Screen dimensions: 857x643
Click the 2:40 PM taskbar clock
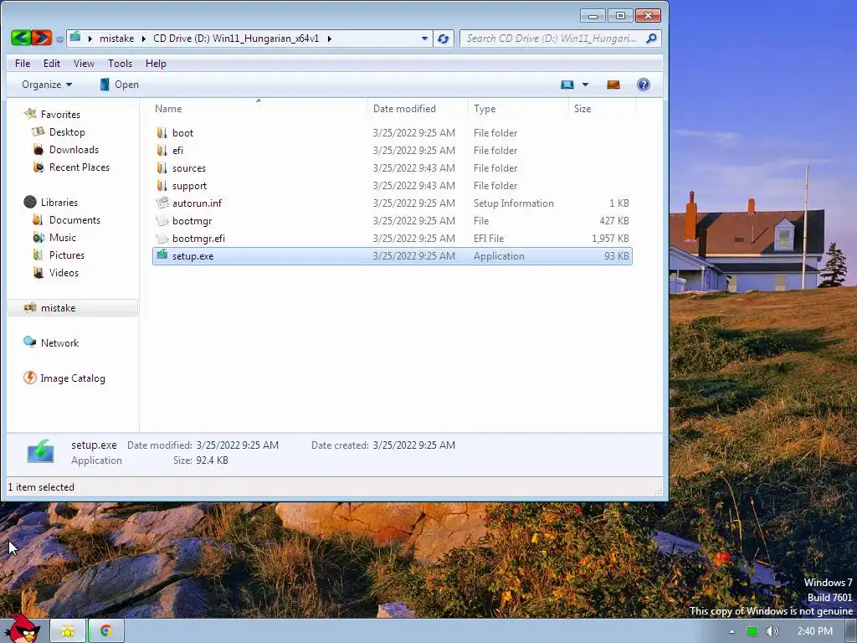815,631
